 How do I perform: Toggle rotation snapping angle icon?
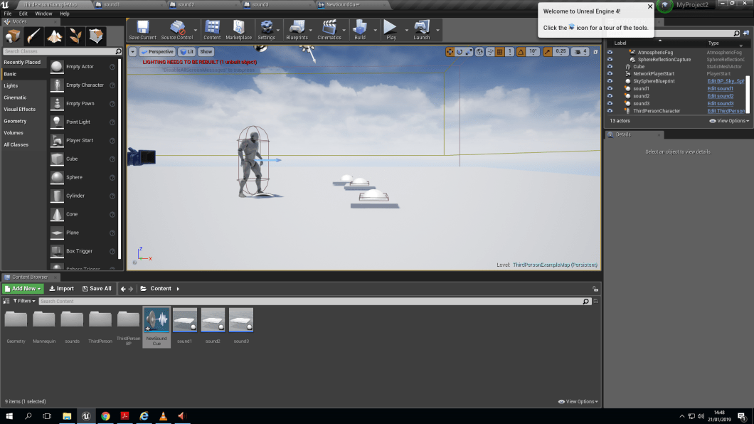coord(521,51)
